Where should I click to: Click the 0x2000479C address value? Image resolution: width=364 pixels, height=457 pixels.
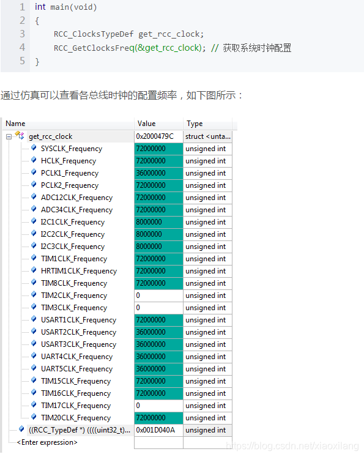coord(158,136)
